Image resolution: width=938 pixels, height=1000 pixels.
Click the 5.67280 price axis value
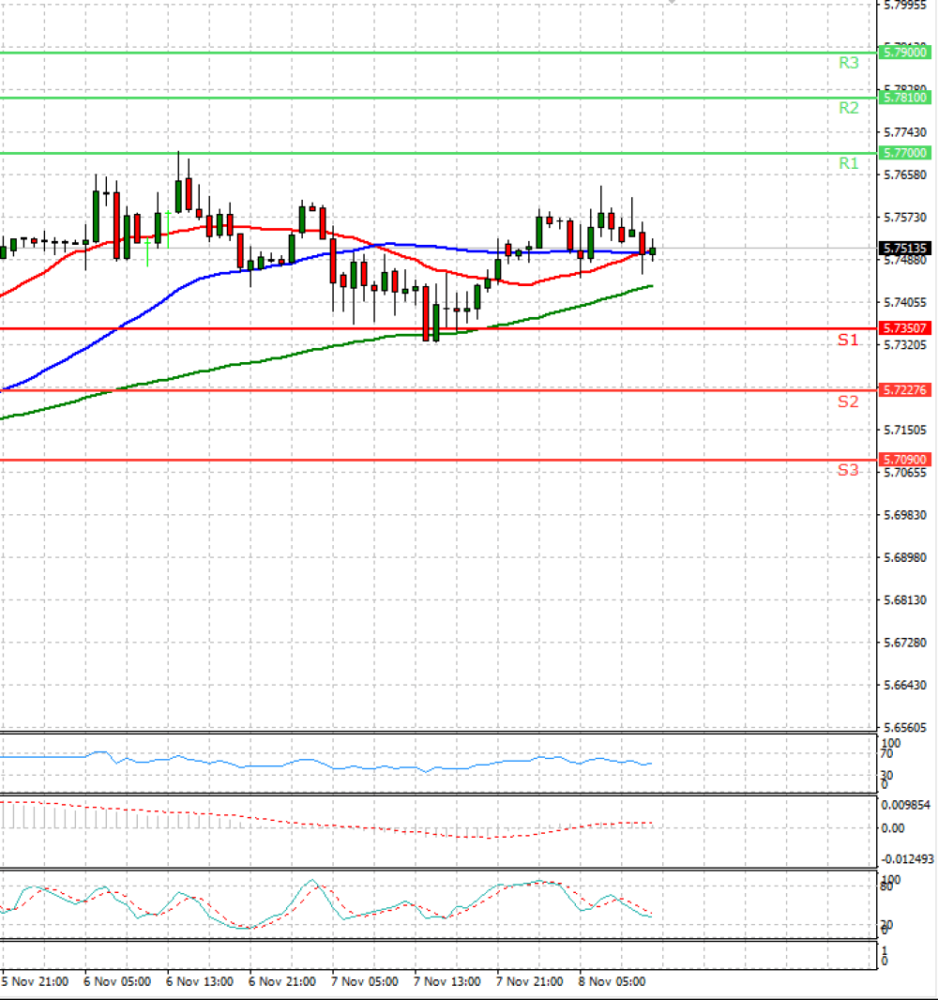[905, 643]
